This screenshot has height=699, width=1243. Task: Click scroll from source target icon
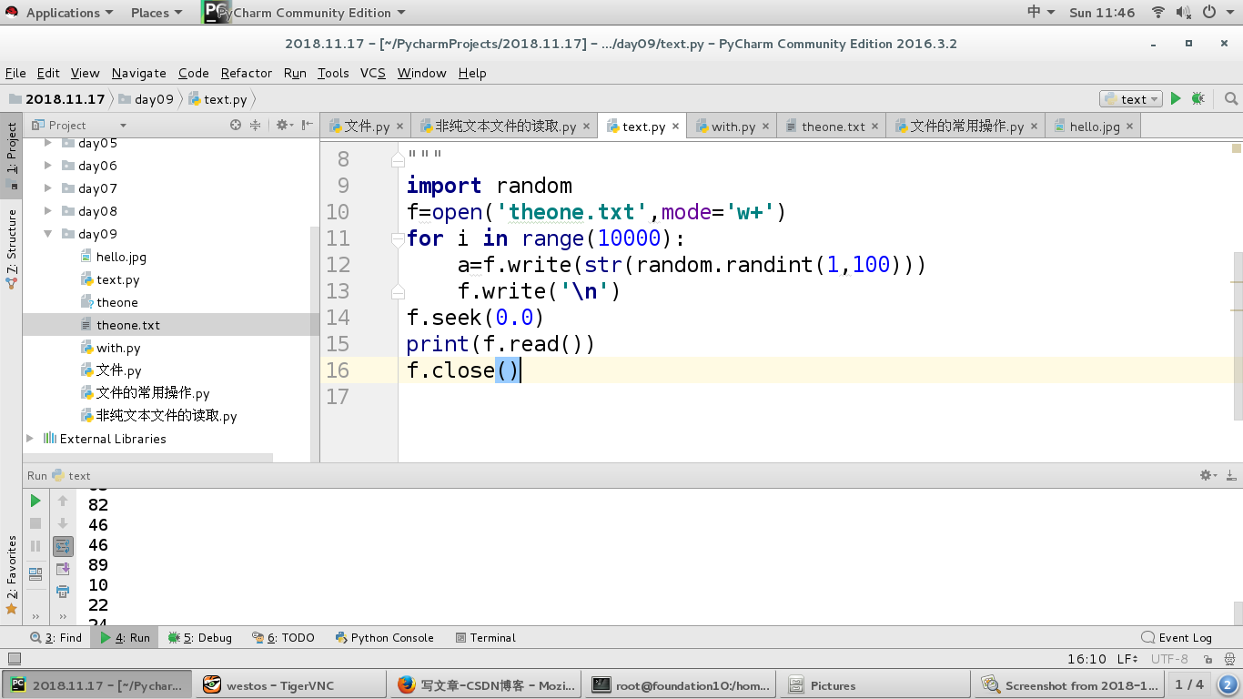[x=236, y=125]
